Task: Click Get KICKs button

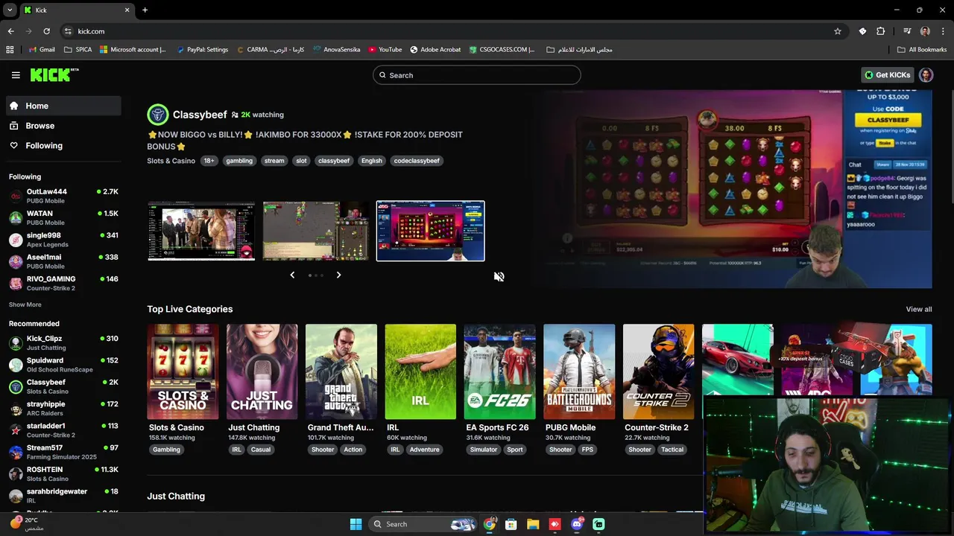Action: pyautogui.click(x=887, y=75)
